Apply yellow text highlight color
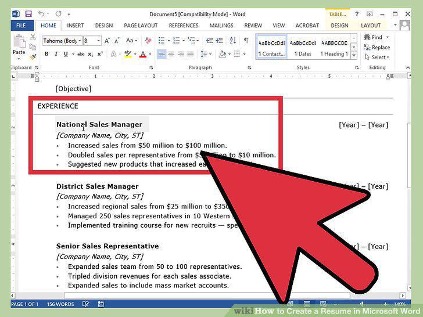 pyautogui.click(x=128, y=54)
